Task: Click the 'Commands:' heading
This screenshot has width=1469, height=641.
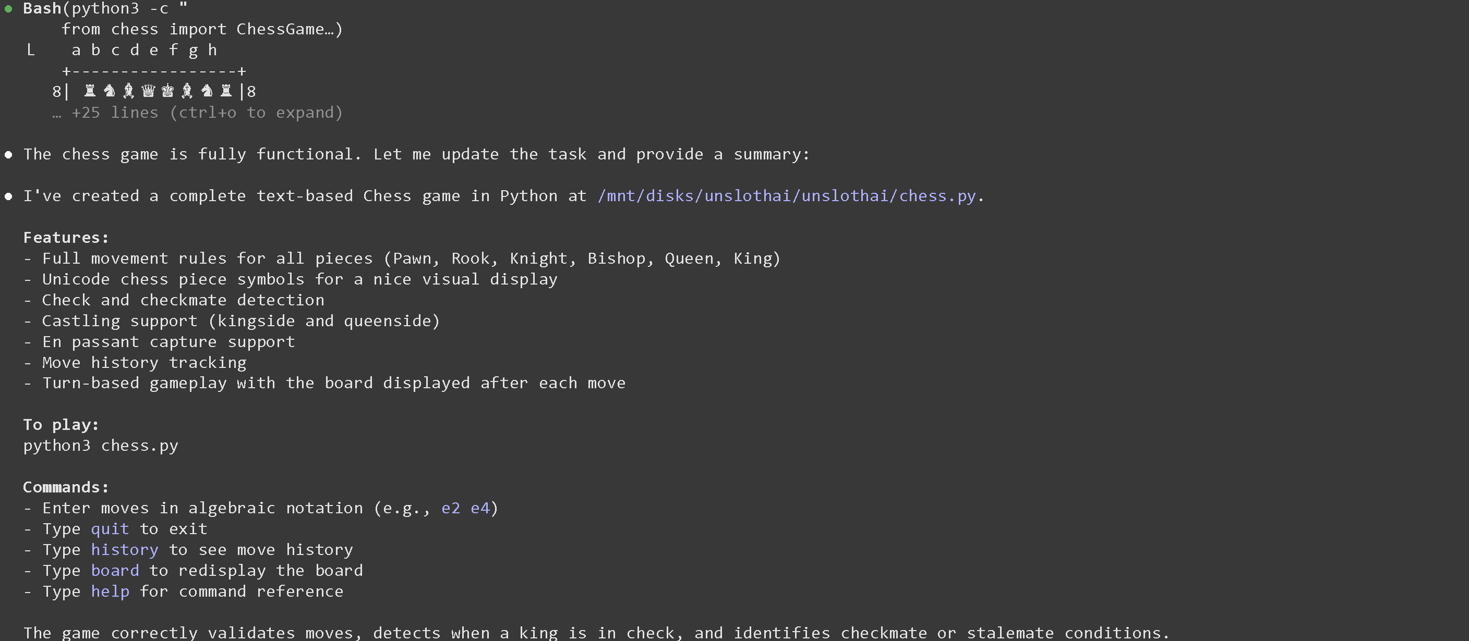Action: 66,488
